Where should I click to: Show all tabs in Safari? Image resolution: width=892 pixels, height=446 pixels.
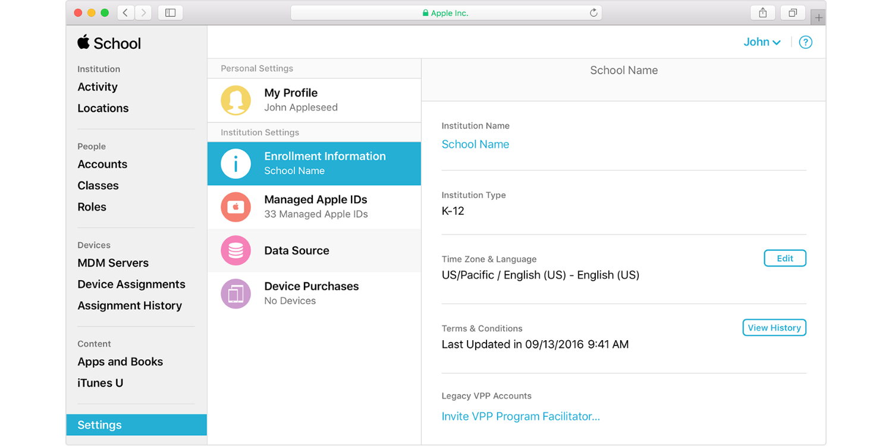[x=793, y=12]
